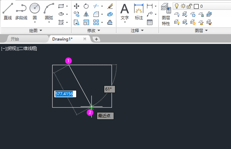Click the 577.4156 length input field
This screenshot has height=149, width=231.
65,94
